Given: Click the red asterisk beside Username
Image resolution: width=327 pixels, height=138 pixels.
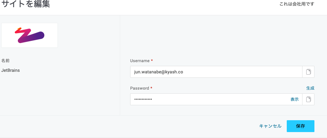Looking at the screenshot, I should [x=152, y=61].
